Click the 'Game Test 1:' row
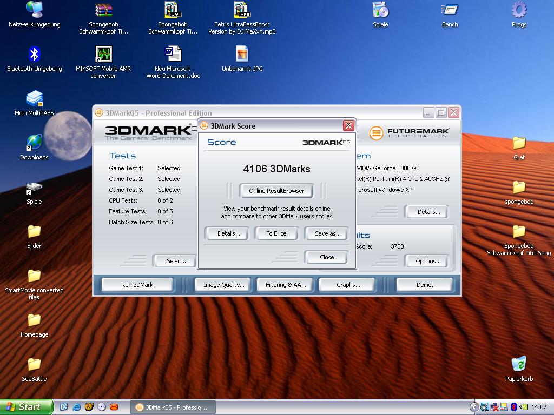The image size is (554, 415). point(144,168)
